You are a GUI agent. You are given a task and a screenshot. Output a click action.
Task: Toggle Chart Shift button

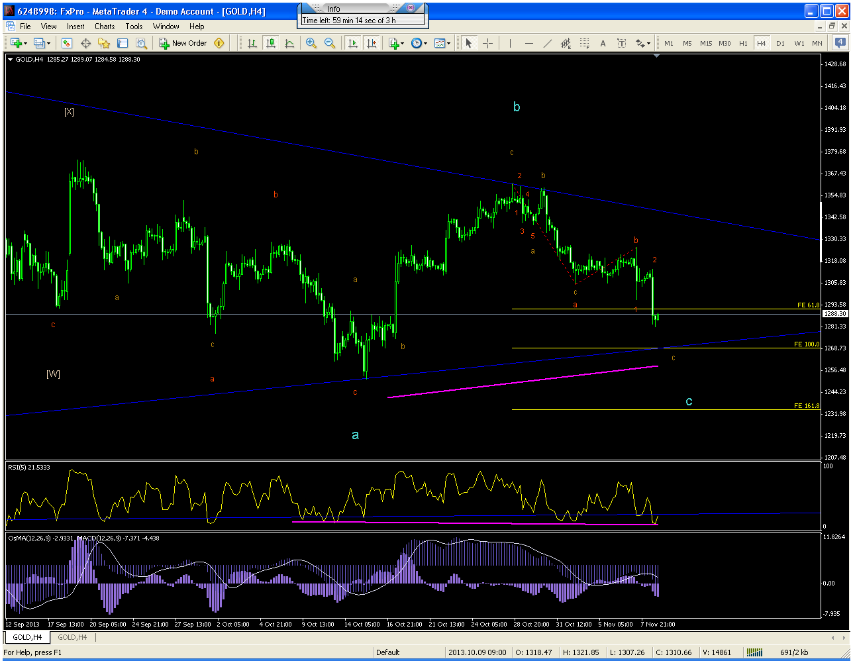(372, 43)
